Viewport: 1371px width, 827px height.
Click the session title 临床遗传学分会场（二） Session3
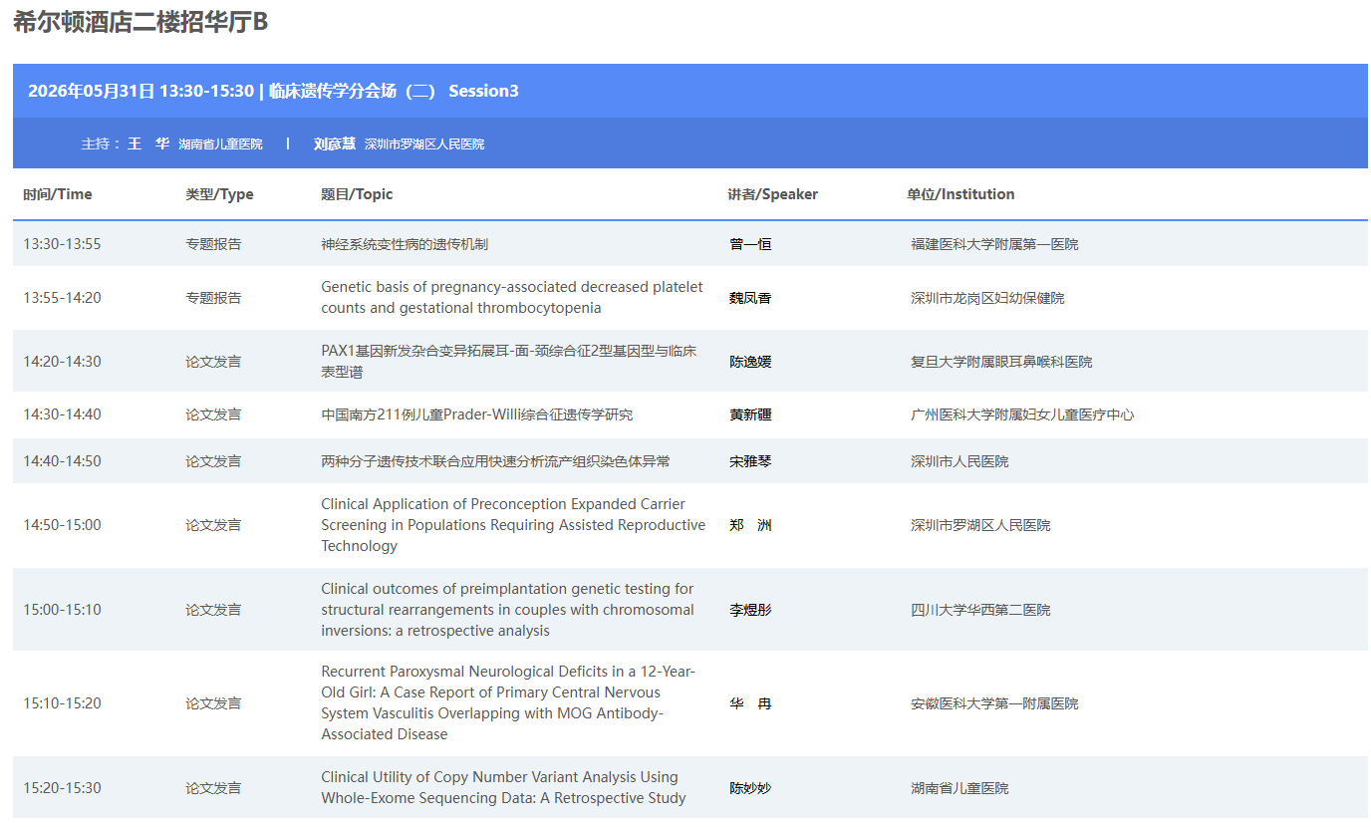click(394, 91)
